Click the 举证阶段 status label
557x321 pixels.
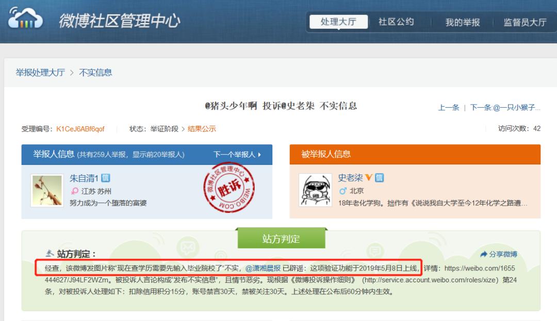[x=164, y=129]
